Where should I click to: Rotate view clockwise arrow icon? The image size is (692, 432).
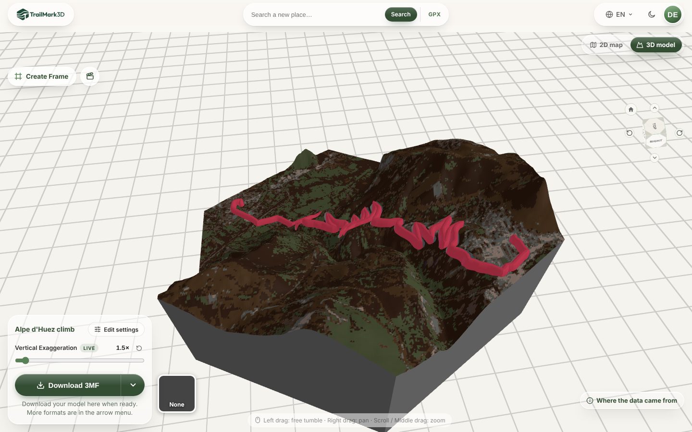(x=680, y=133)
